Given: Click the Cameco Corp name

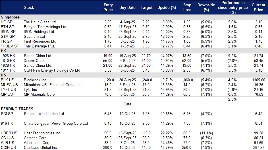Looking at the screenshot, I should (x=35, y=138).
